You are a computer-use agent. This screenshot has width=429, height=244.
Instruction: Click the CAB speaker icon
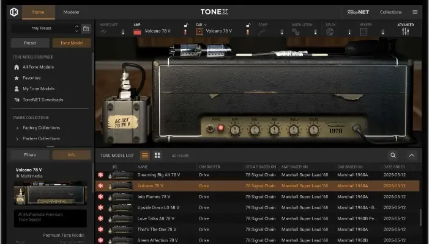click(x=200, y=31)
